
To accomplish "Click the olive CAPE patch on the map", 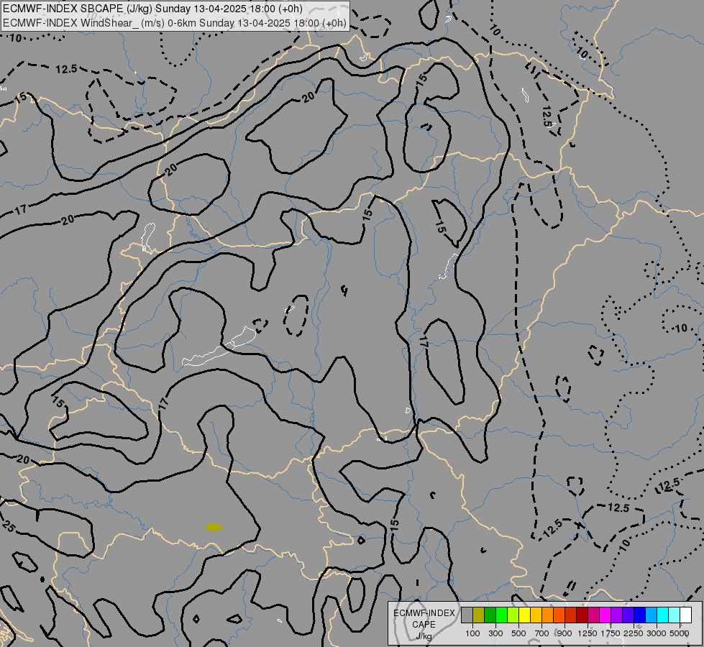I will click(x=214, y=527).
